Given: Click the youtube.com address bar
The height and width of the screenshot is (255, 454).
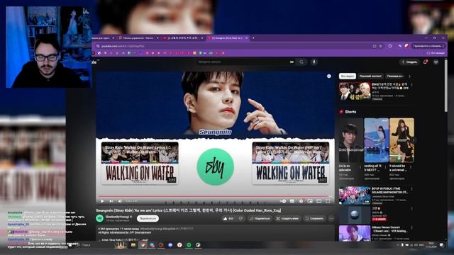Looking at the screenshot, I should point(232,46).
